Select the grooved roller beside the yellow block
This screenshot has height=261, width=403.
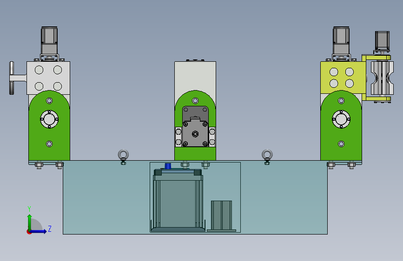pyautogui.click(x=382, y=78)
